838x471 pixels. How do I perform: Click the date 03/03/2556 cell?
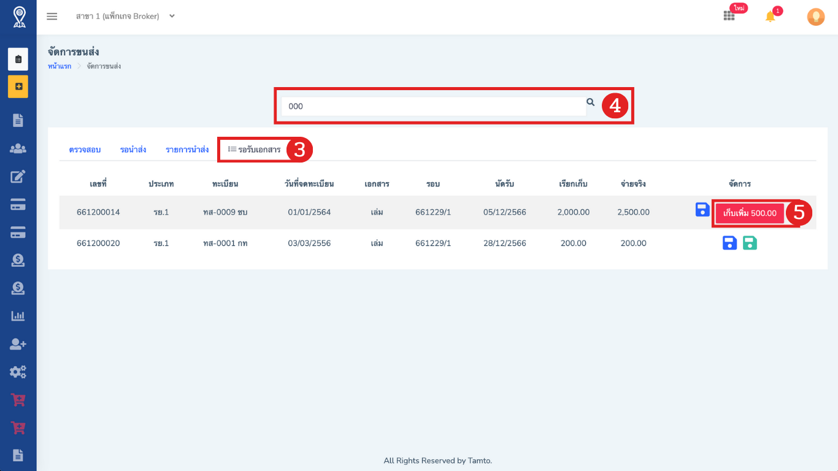click(x=309, y=243)
